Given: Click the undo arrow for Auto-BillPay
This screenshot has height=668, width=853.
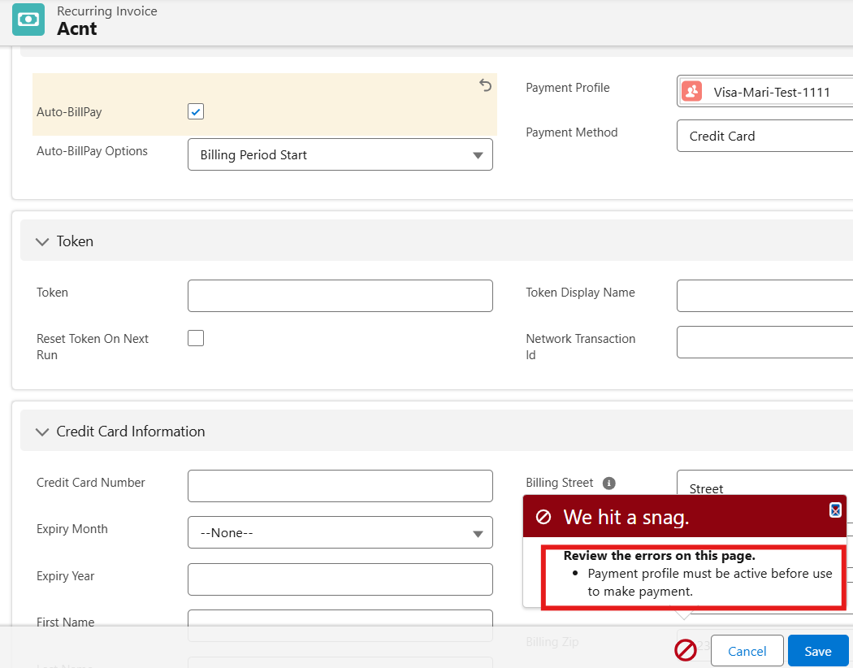Looking at the screenshot, I should 485,85.
